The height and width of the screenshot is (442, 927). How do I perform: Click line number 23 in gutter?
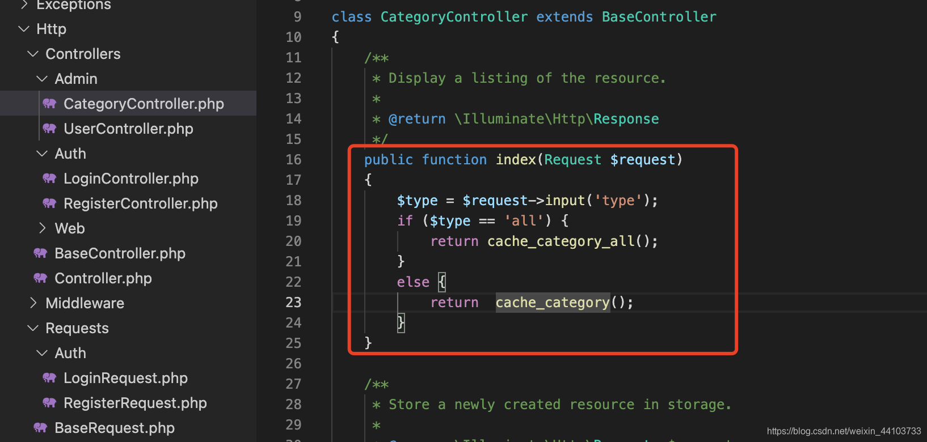click(293, 303)
